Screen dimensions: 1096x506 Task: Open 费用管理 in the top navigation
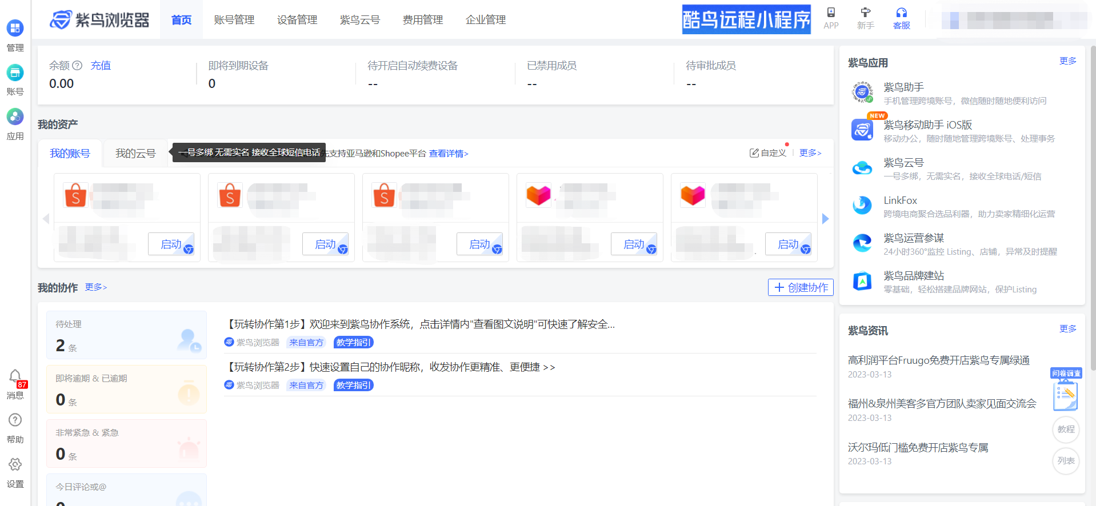pyautogui.click(x=423, y=20)
